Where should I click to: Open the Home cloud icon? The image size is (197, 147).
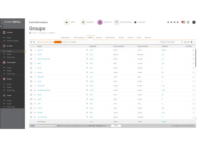point(66,22)
